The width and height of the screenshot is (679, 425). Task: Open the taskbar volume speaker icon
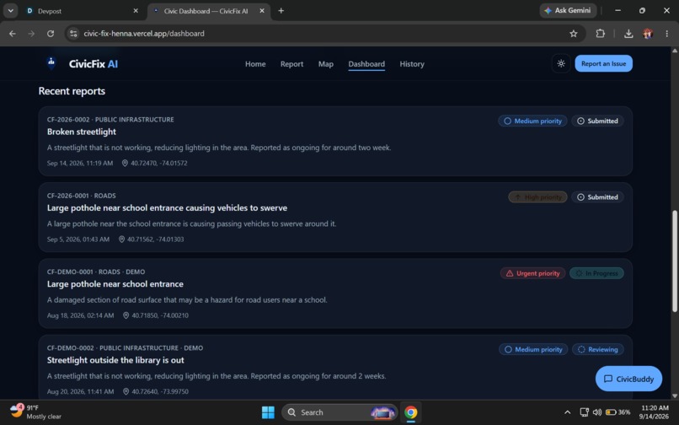[597, 412]
